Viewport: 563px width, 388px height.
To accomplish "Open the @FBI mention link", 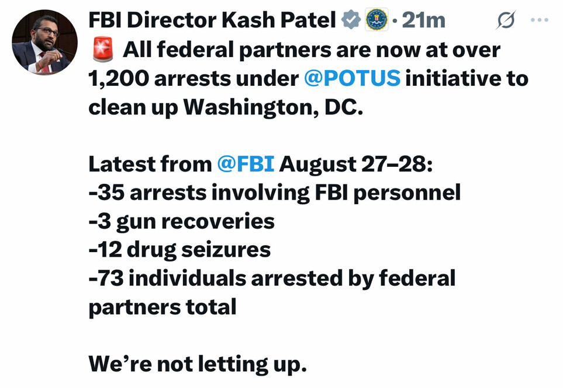I will click(245, 165).
